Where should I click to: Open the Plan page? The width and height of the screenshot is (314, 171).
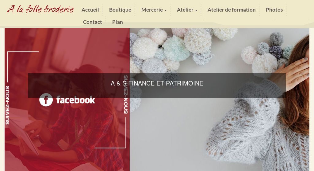point(117,22)
